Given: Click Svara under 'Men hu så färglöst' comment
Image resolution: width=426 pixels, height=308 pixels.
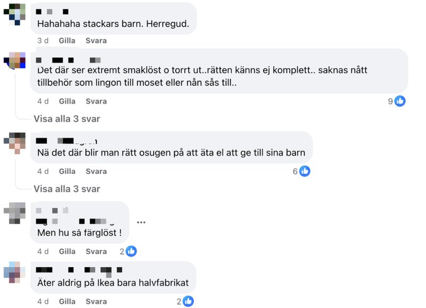Looking at the screenshot, I should [x=96, y=252].
